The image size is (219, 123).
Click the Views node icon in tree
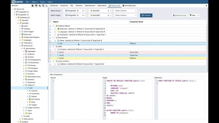(x=26, y=113)
